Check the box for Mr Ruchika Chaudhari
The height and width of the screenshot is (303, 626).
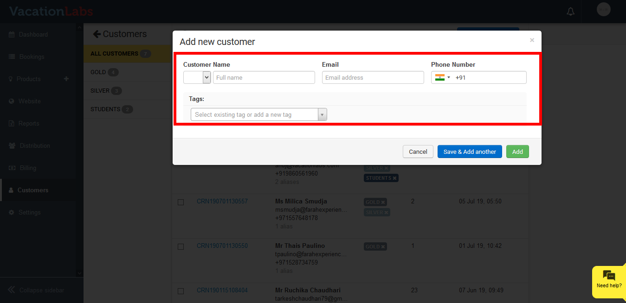[x=181, y=291]
